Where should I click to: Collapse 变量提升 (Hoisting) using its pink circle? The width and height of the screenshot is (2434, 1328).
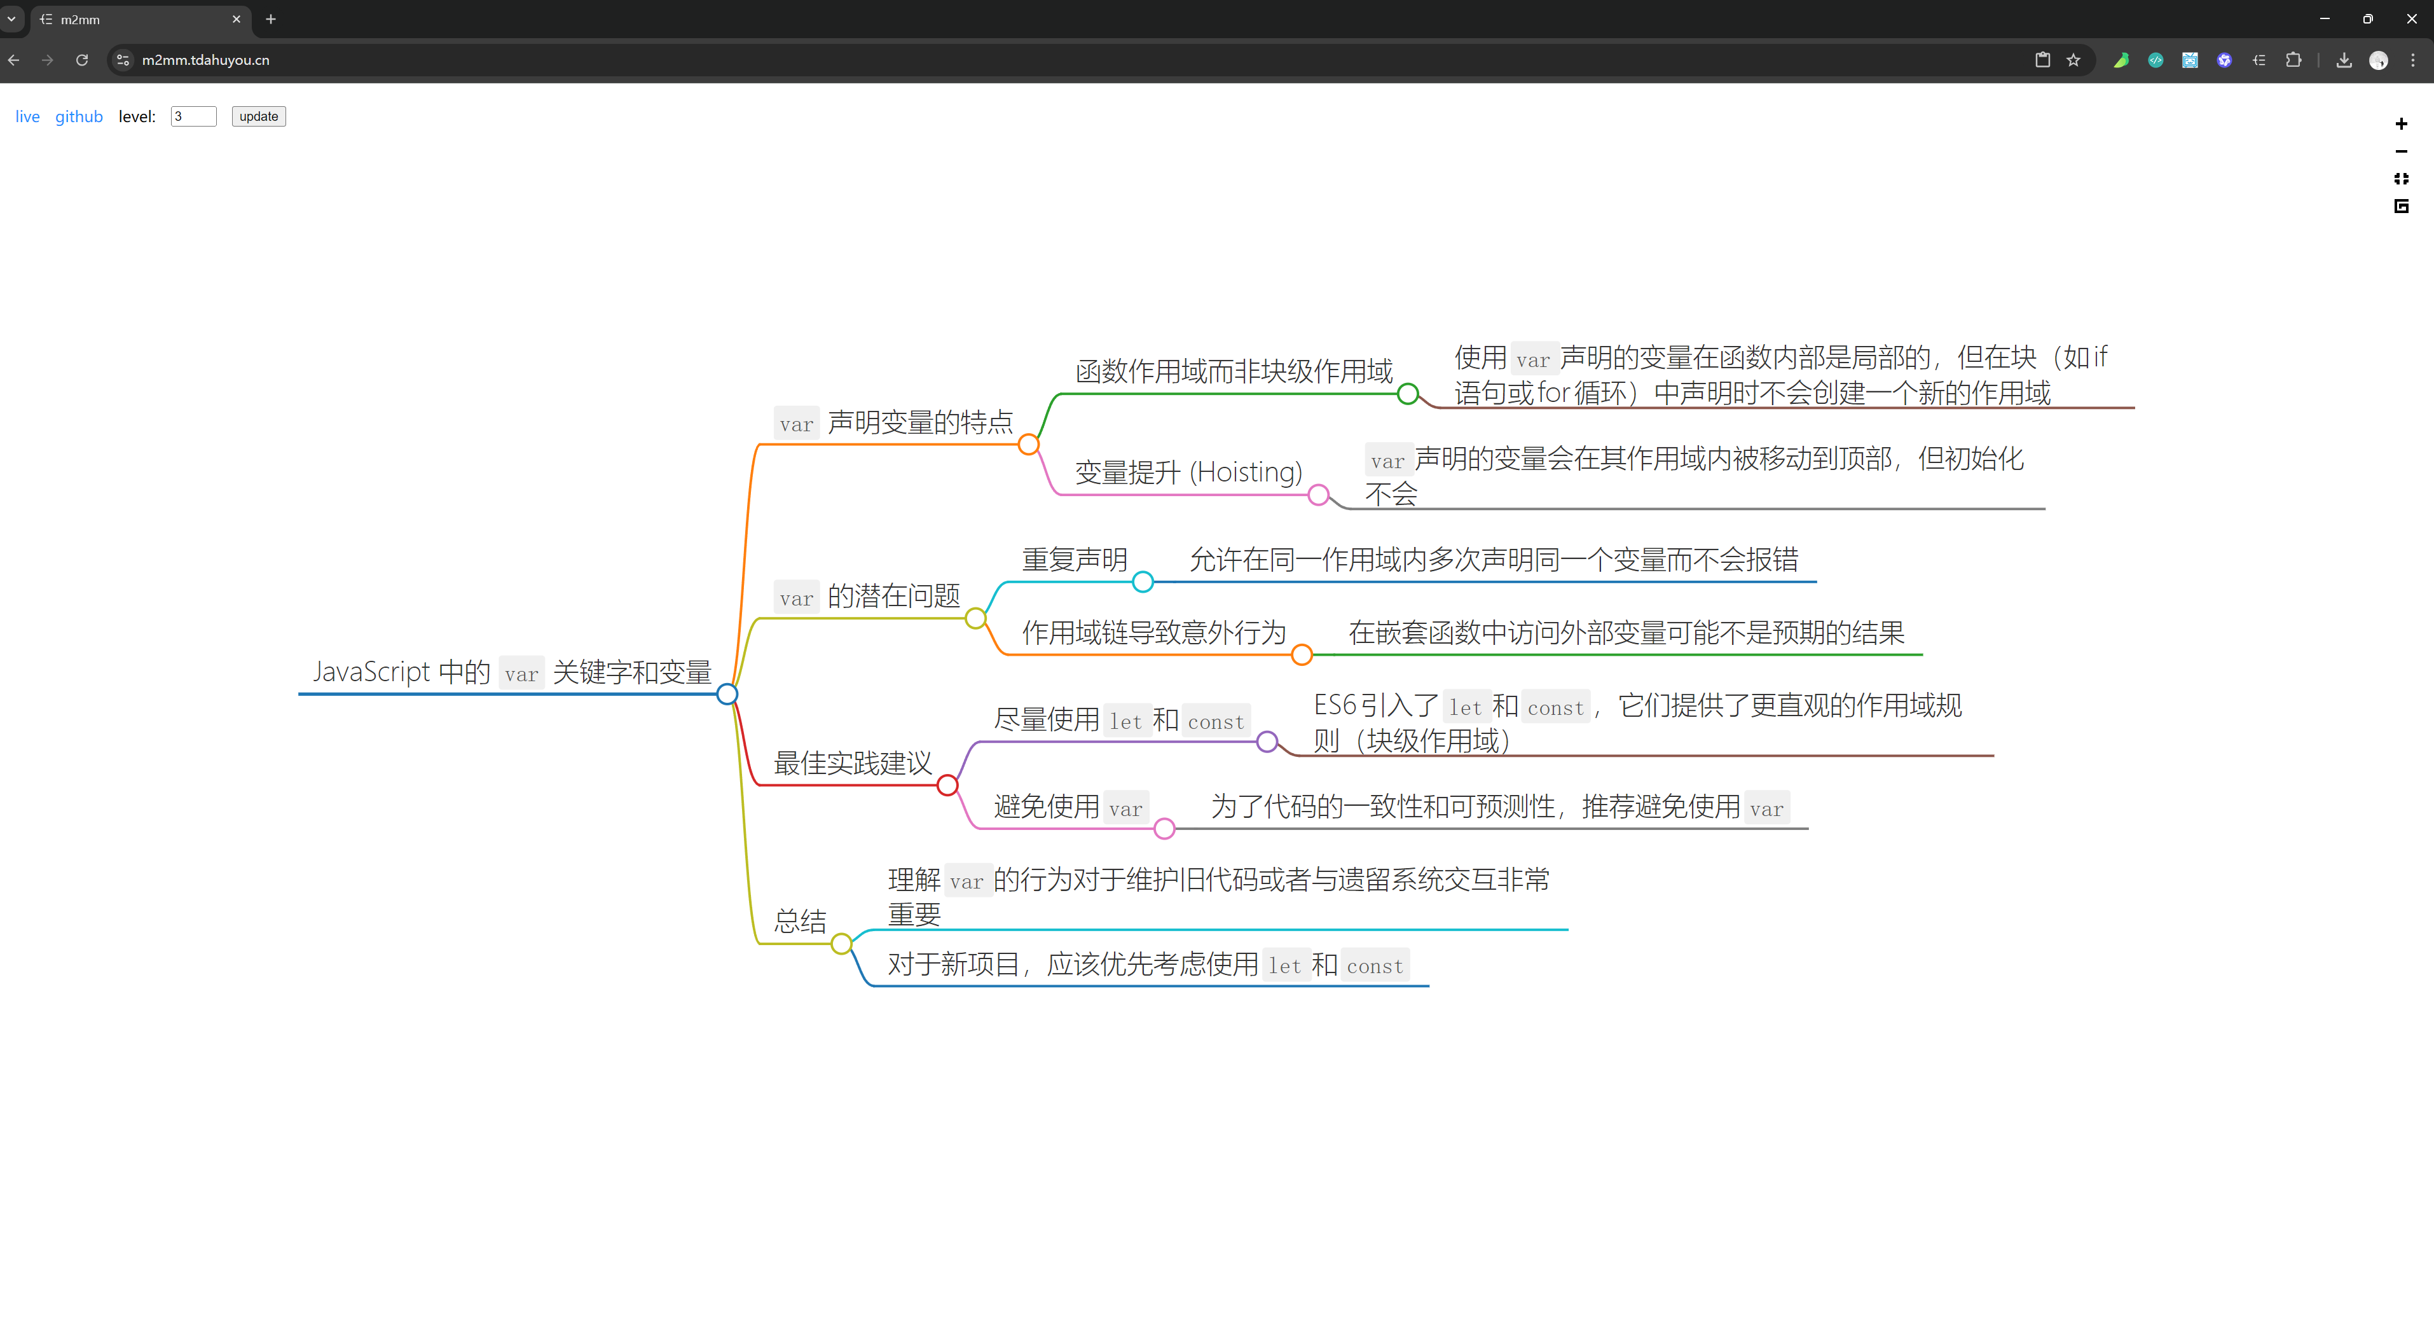(x=1319, y=494)
